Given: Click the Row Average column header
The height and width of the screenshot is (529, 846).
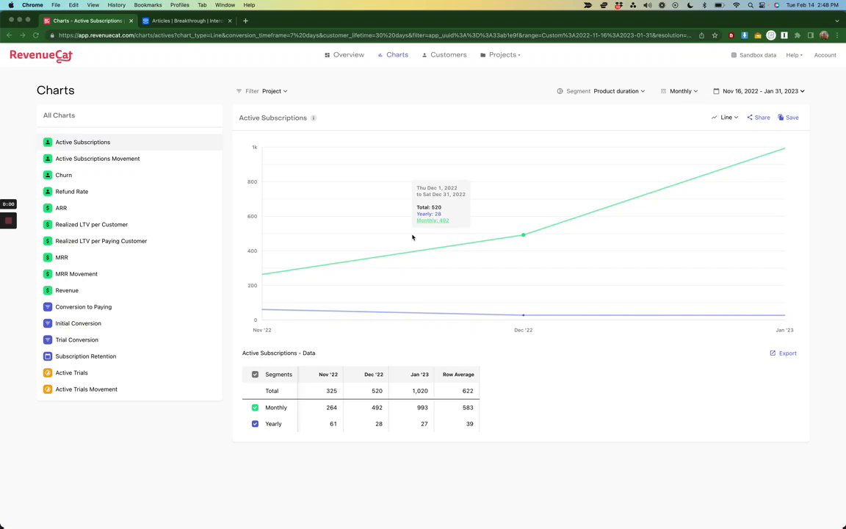Looking at the screenshot, I should [458, 374].
